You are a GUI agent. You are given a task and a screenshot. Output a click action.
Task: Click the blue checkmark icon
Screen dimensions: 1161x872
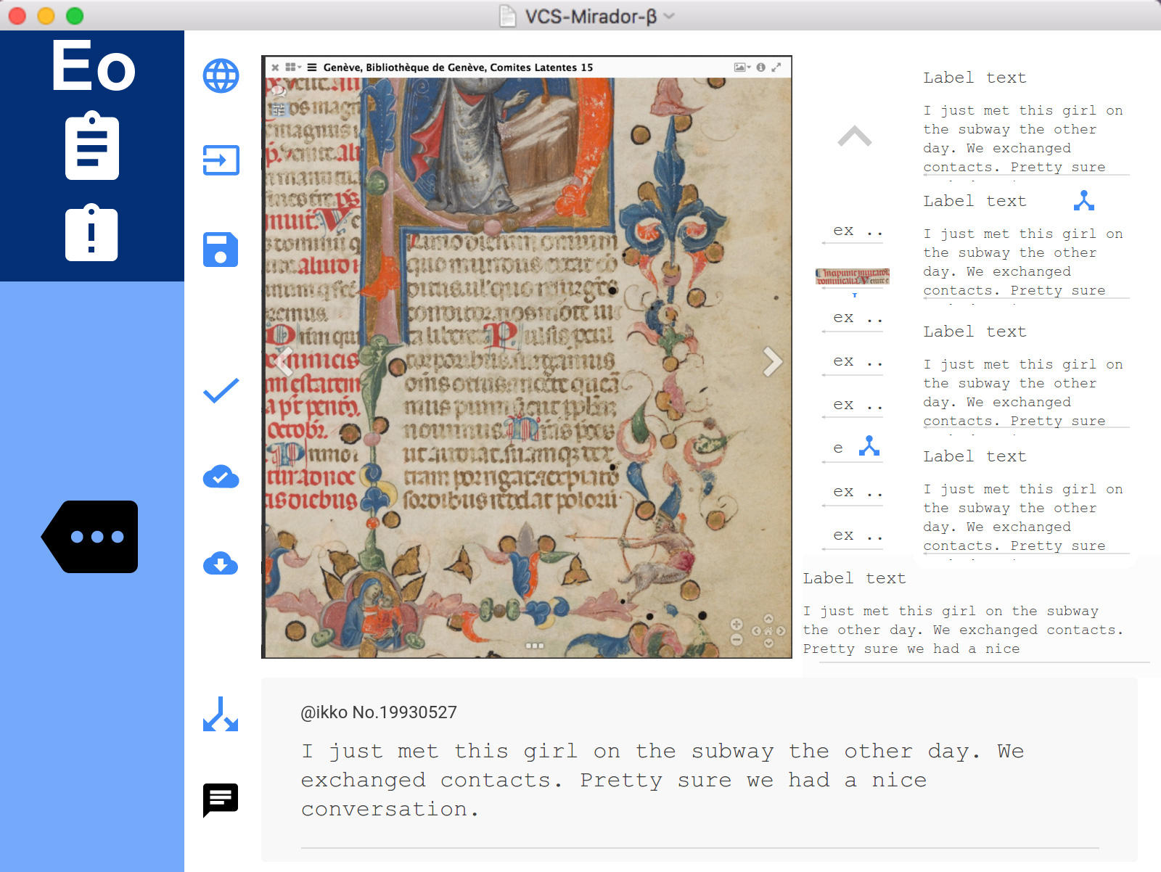[221, 390]
